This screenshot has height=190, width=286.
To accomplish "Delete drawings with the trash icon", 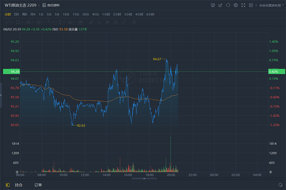I will point(134,22).
